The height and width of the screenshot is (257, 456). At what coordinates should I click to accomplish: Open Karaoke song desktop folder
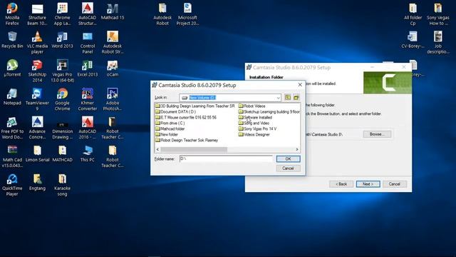click(62, 185)
